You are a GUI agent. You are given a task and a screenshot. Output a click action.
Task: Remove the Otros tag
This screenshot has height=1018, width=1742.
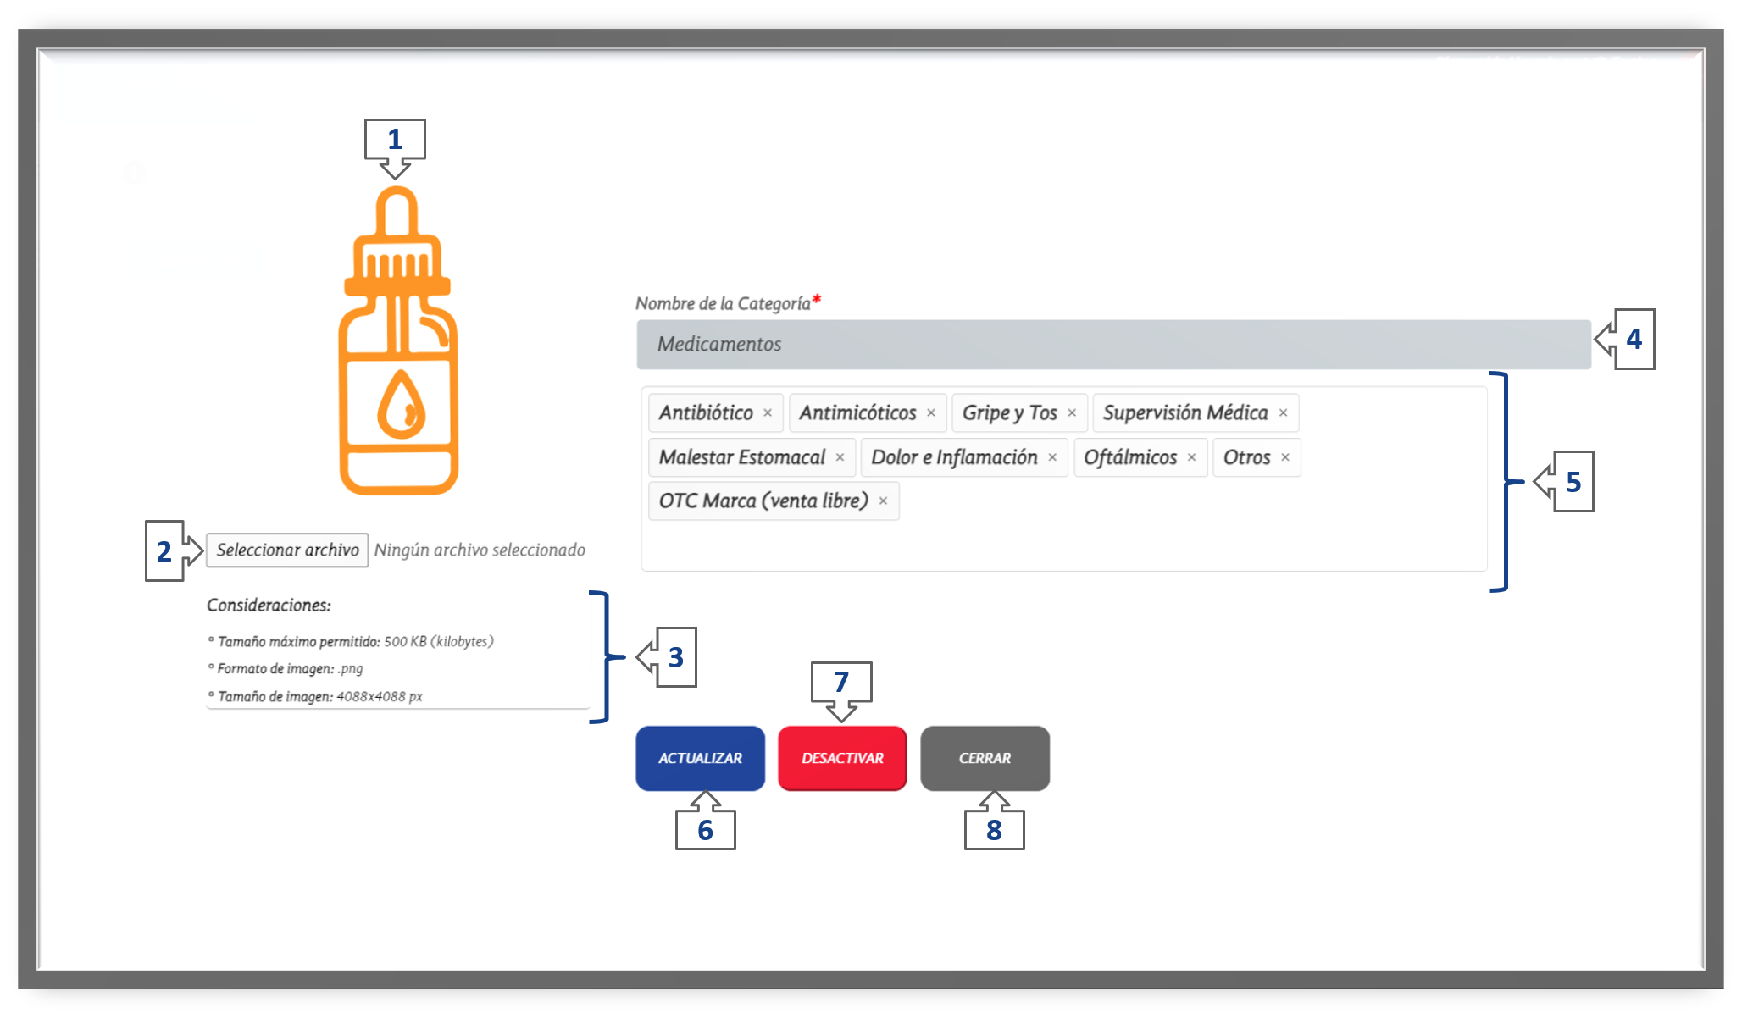click(x=1285, y=457)
